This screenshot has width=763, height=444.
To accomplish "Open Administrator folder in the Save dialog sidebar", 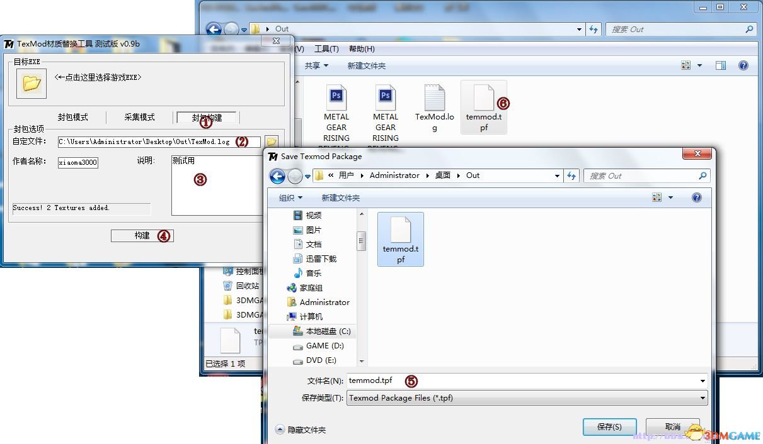I will [319, 302].
